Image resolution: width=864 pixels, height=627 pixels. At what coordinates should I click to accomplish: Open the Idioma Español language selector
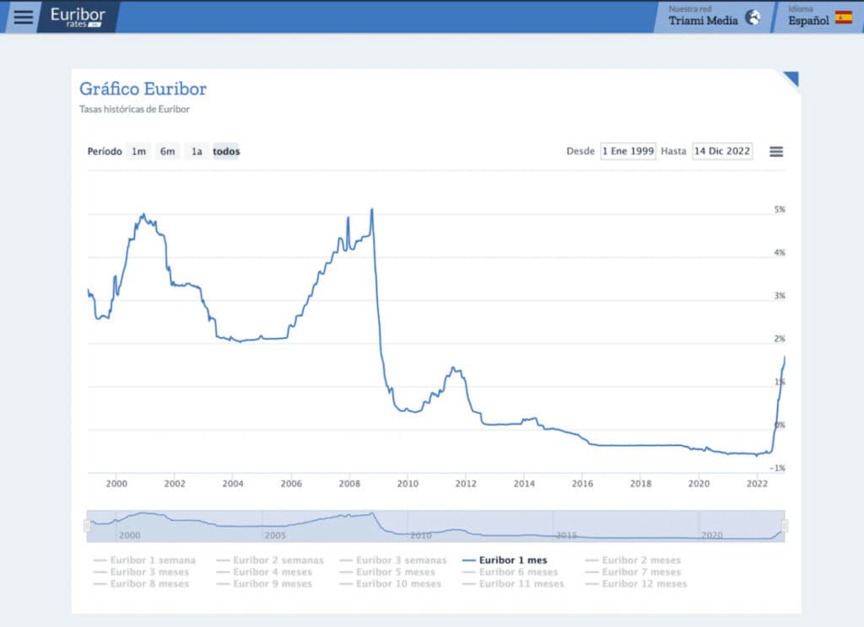[x=818, y=17]
